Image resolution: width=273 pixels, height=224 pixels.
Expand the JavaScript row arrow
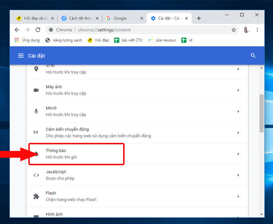pos(238,175)
